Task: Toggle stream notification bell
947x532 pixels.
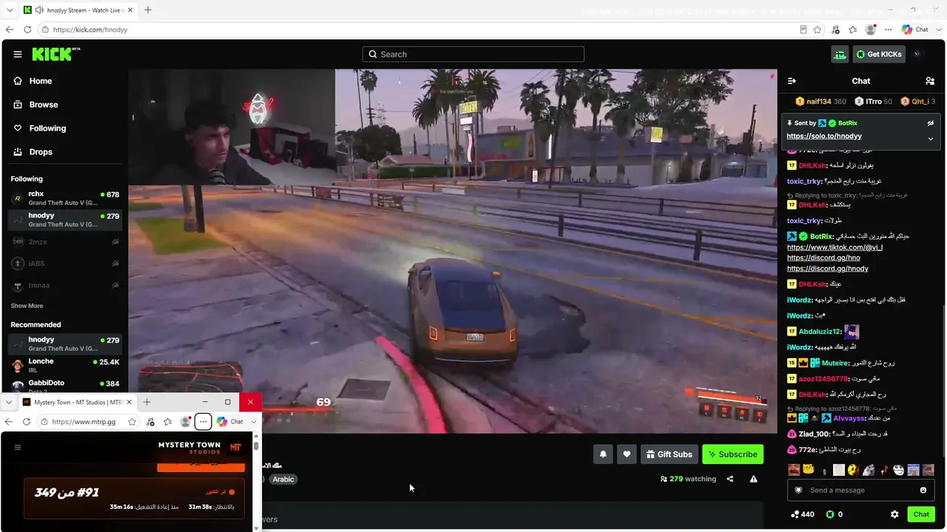Action: click(x=603, y=454)
